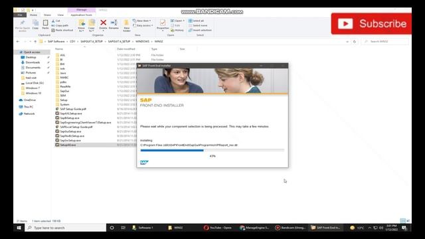Screen dimensions: 425x239
Task: Sort by the Name column header
Action: click(x=59, y=49)
